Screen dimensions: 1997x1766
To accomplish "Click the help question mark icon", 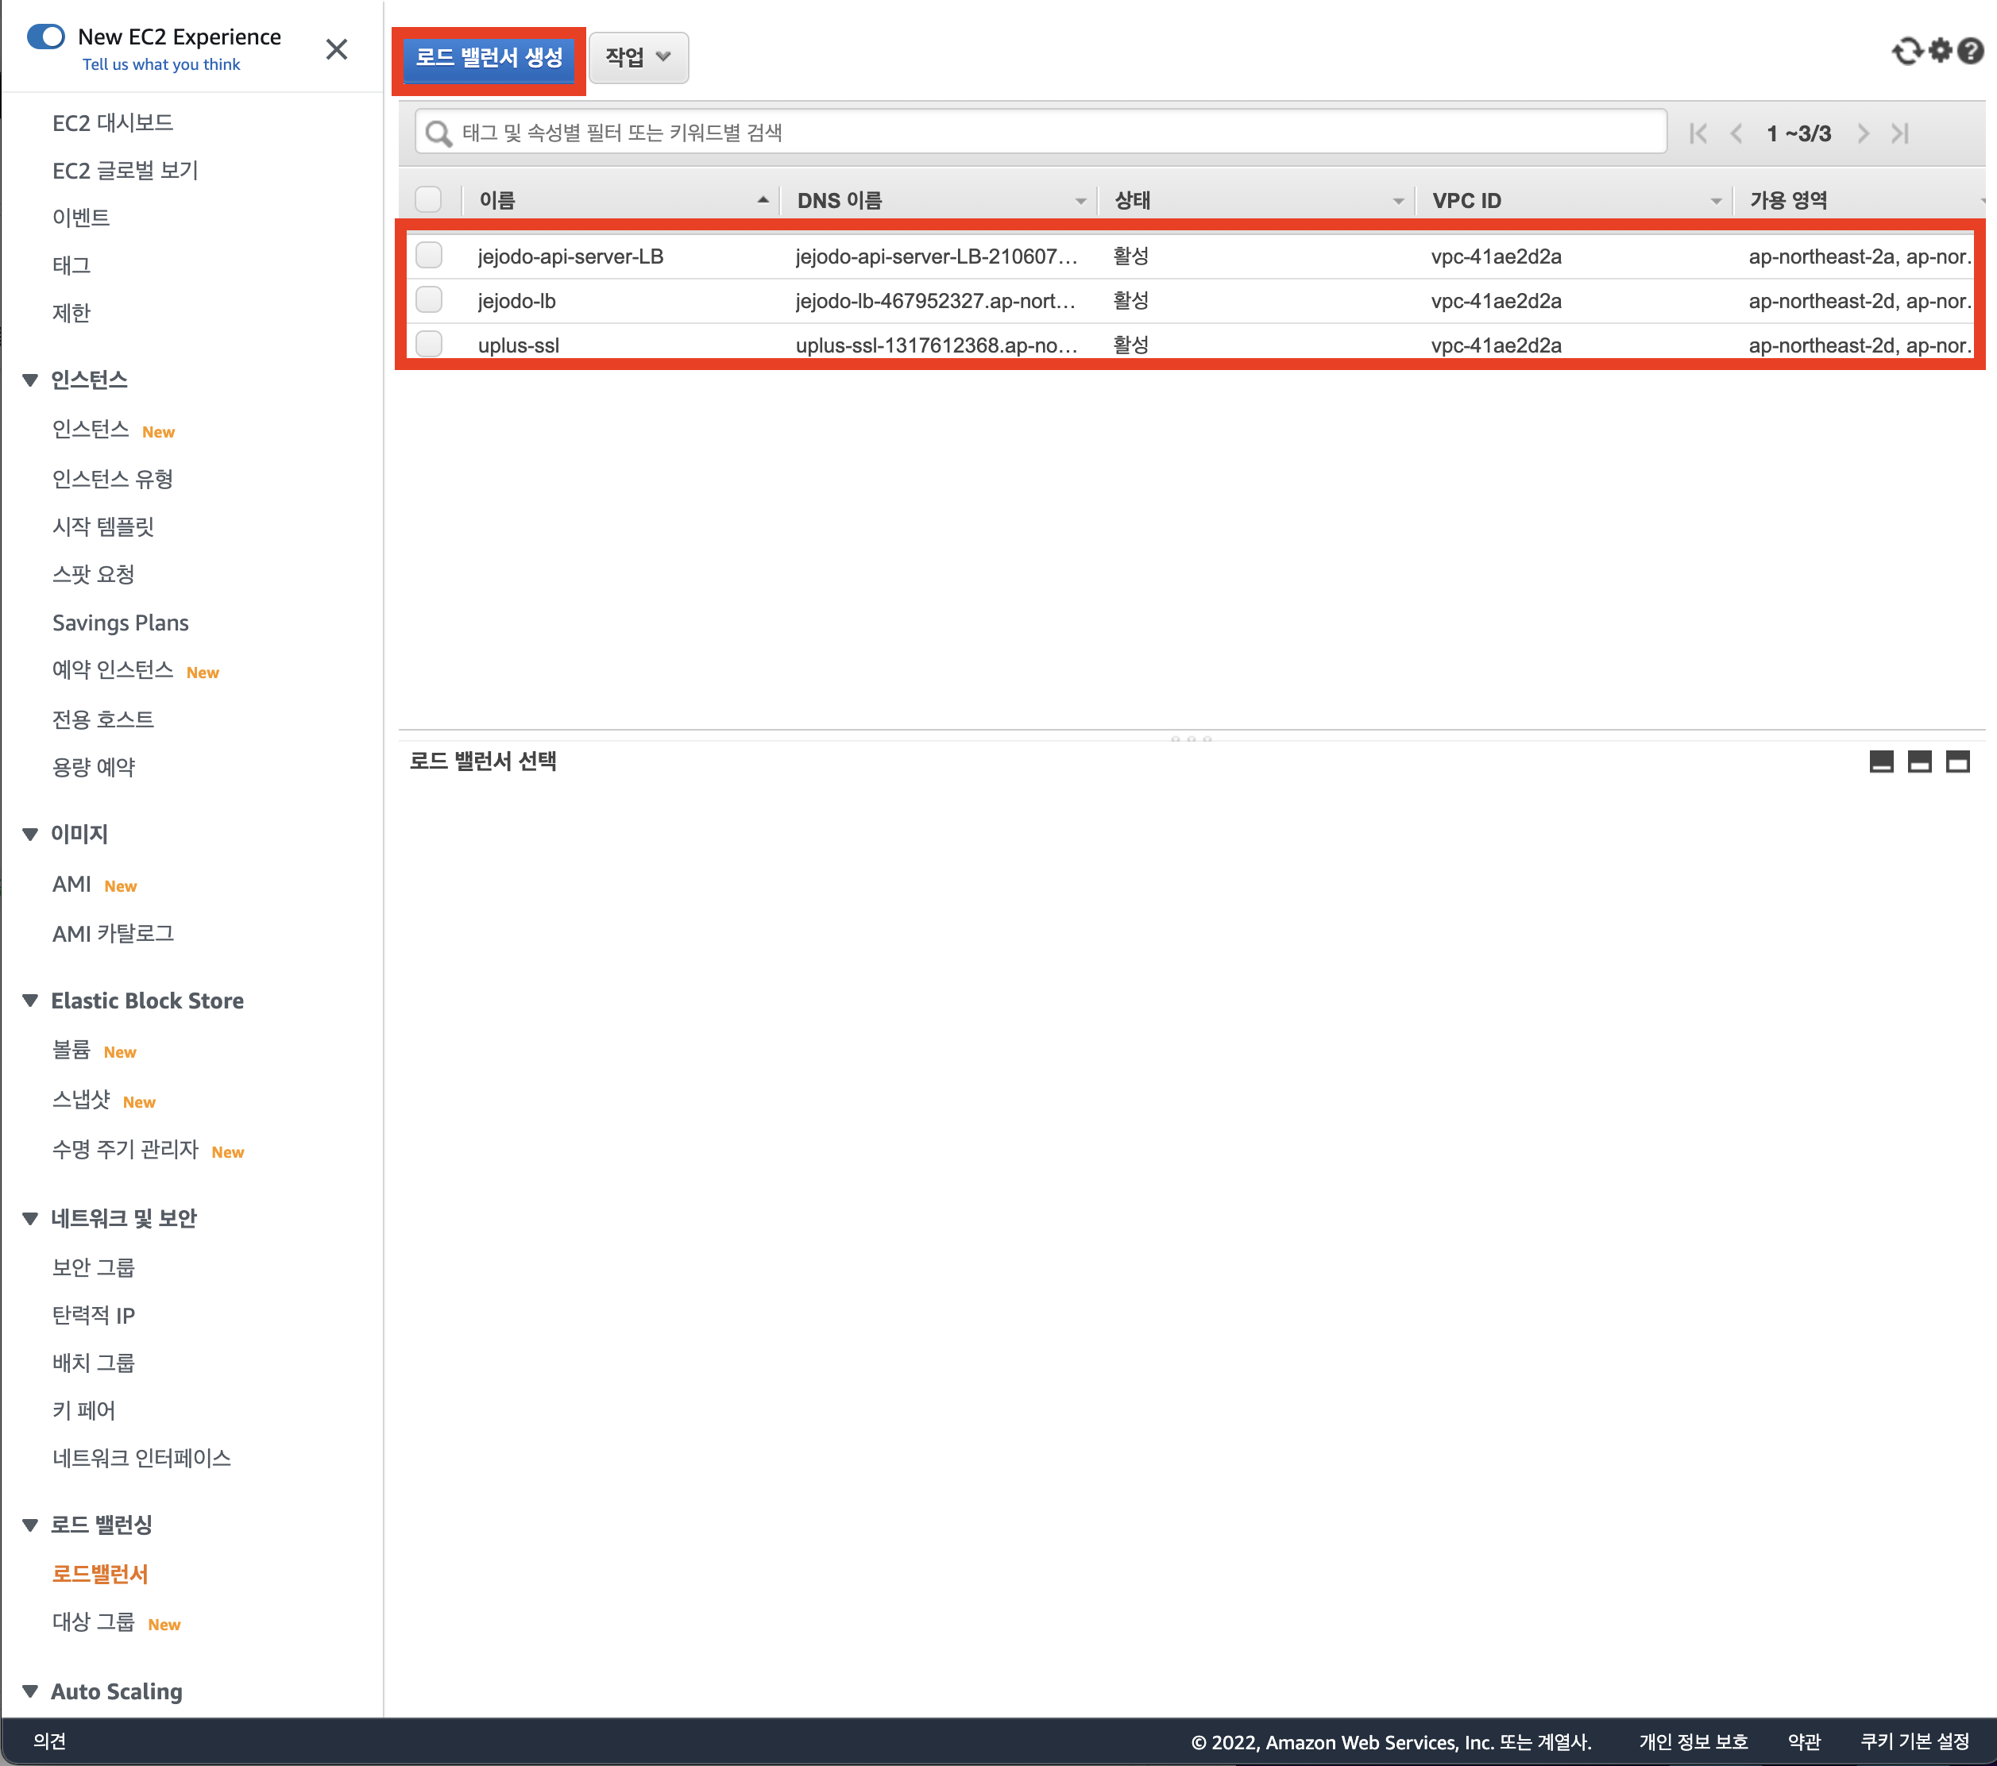I will 1971,51.
